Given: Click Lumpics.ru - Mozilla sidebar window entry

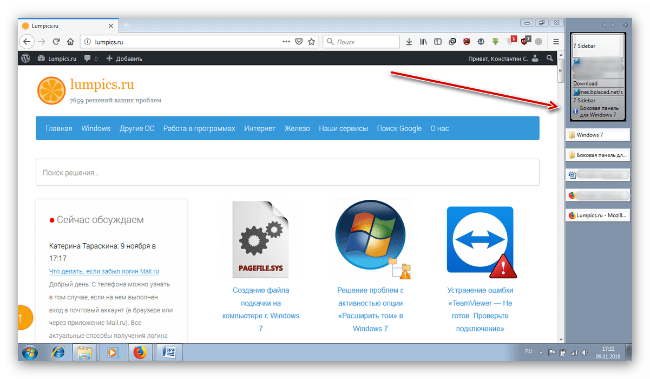Looking at the screenshot, I should (598, 215).
